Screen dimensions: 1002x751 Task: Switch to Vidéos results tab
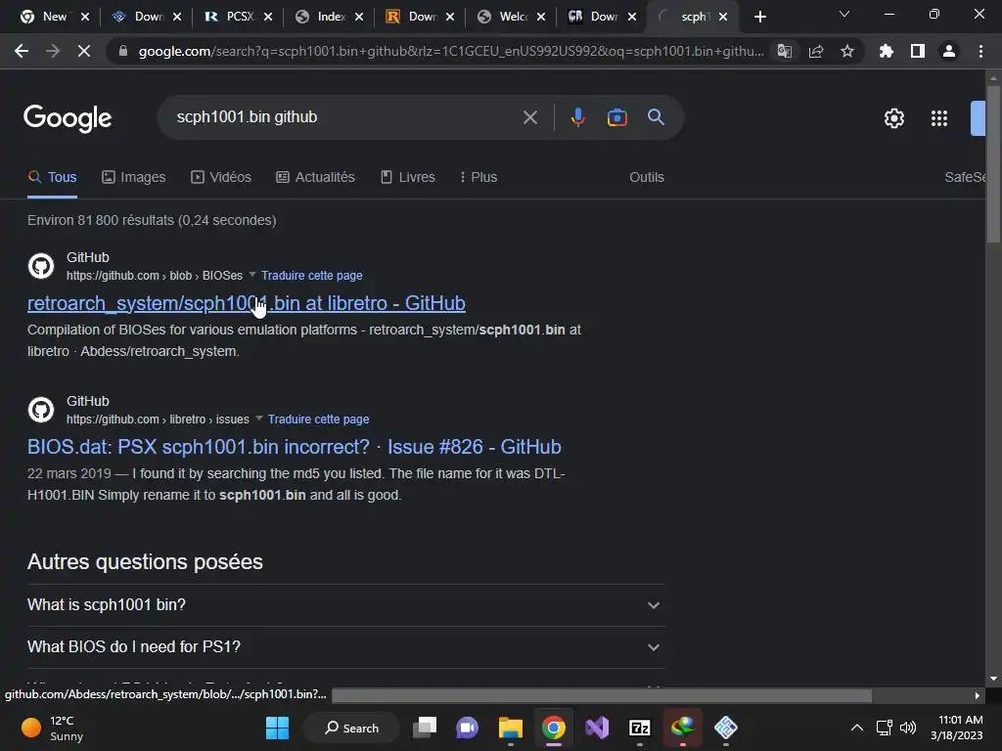[221, 178]
